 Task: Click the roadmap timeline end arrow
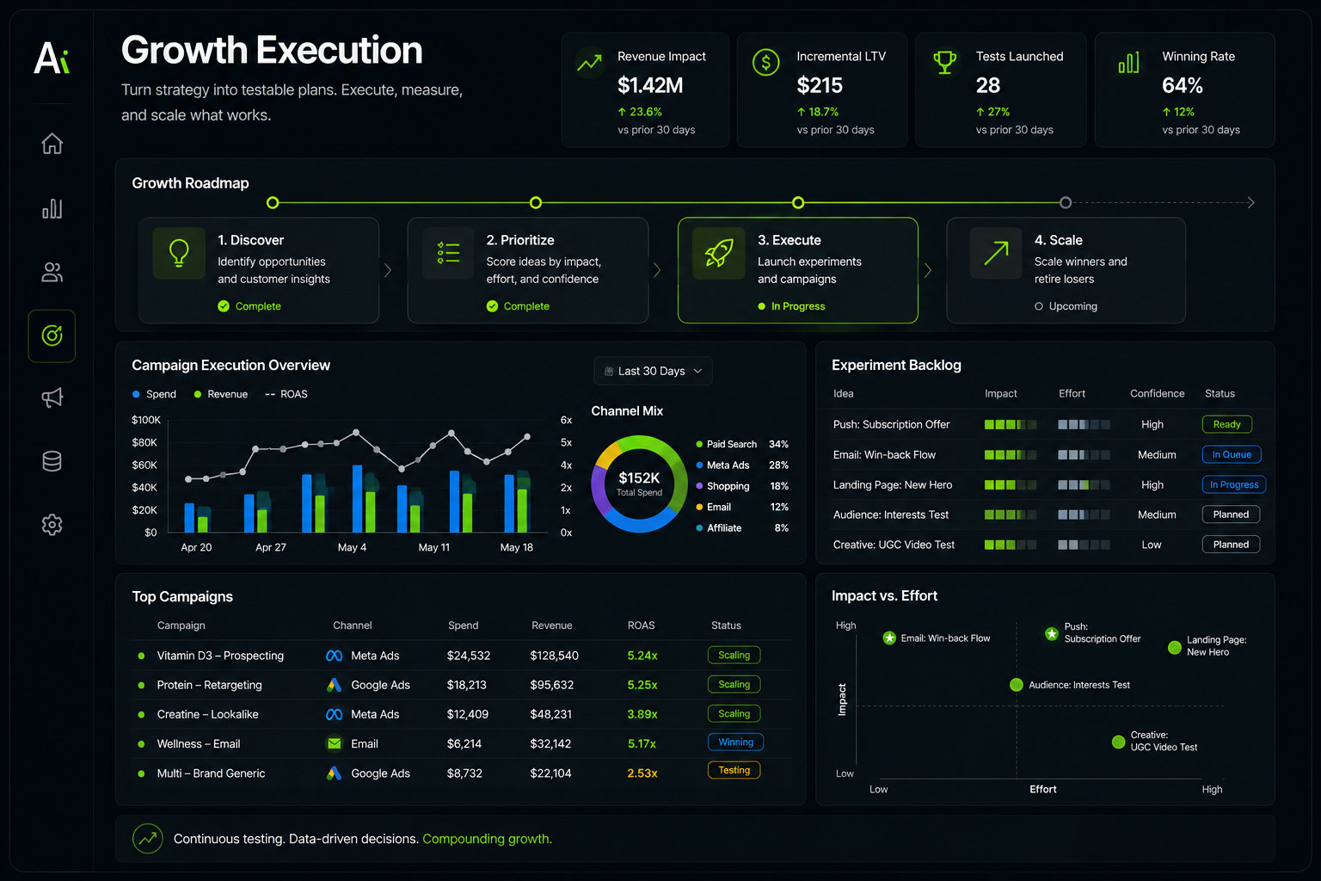(x=1250, y=203)
